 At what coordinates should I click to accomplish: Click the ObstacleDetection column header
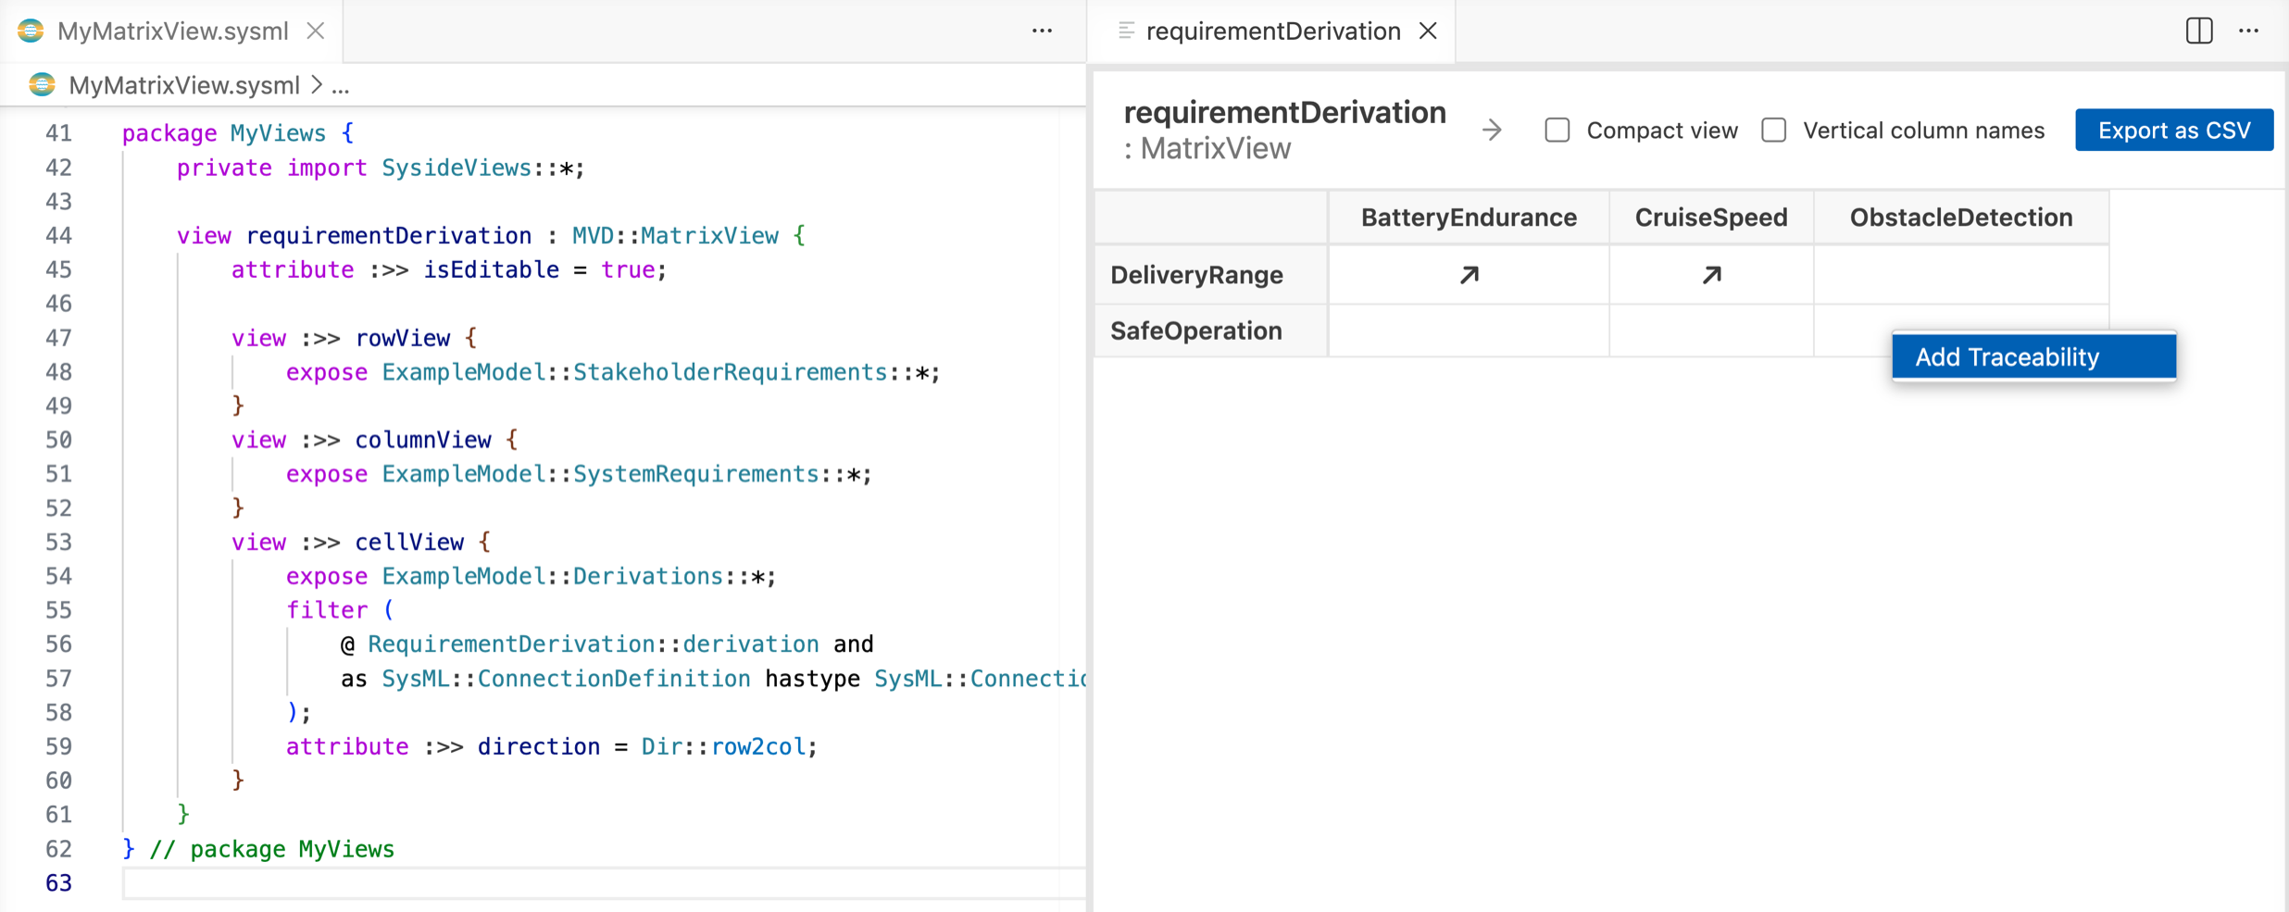(1961, 218)
